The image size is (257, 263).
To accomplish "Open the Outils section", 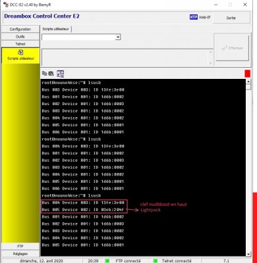I will (x=20, y=37).
